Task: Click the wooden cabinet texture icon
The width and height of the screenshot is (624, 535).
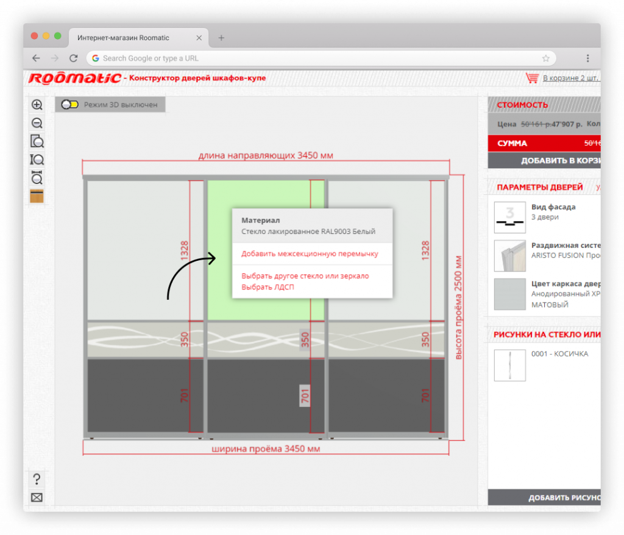Action: coord(37,196)
